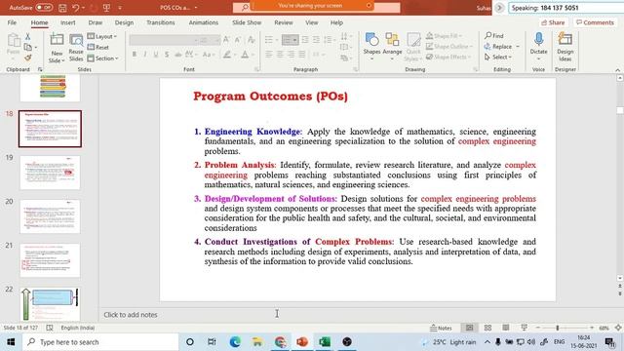Click the English (India) language indicator
Viewport: 624px width, 351px height.
point(78,328)
